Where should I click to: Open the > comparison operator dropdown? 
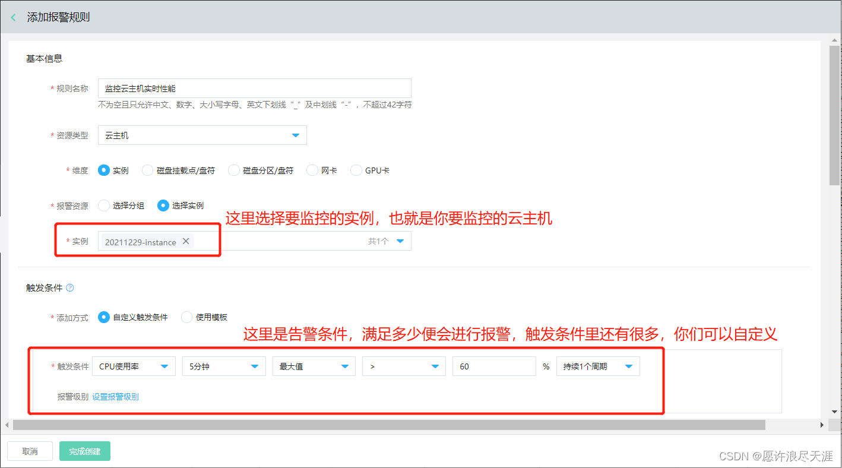(x=404, y=366)
